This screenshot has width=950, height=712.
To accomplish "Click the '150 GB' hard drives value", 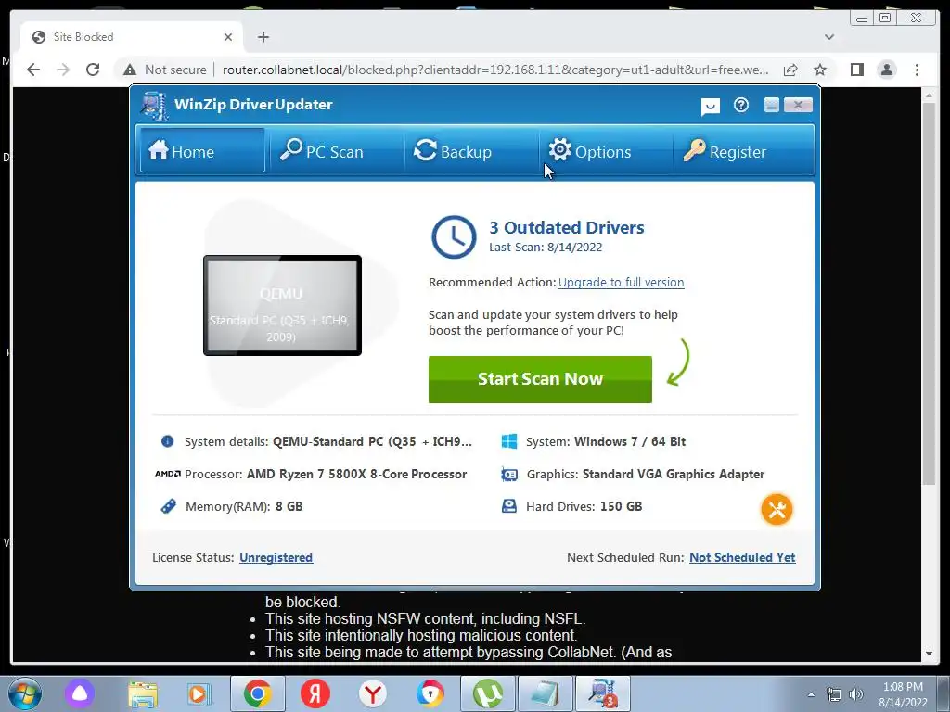I will pos(621,506).
